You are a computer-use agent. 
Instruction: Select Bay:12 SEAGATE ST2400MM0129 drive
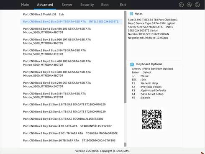[x=64, y=112]
